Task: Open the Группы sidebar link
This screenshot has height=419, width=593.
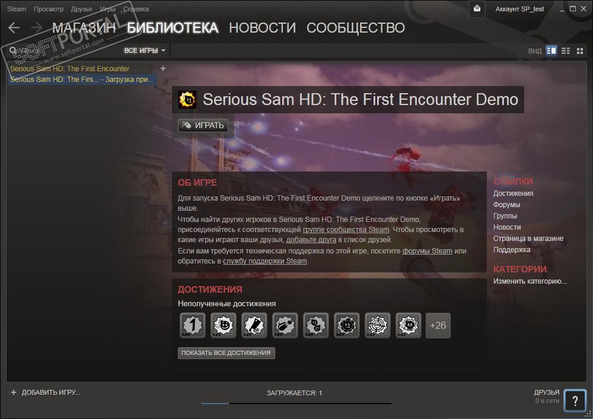Action: tap(505, 216)
